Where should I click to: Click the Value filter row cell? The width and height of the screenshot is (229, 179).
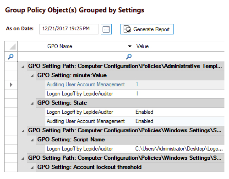(179, 56)
